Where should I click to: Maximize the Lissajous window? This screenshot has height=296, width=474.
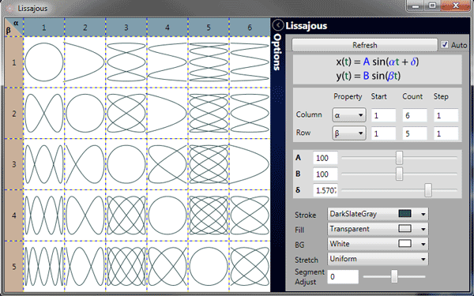tap(433, 6)
